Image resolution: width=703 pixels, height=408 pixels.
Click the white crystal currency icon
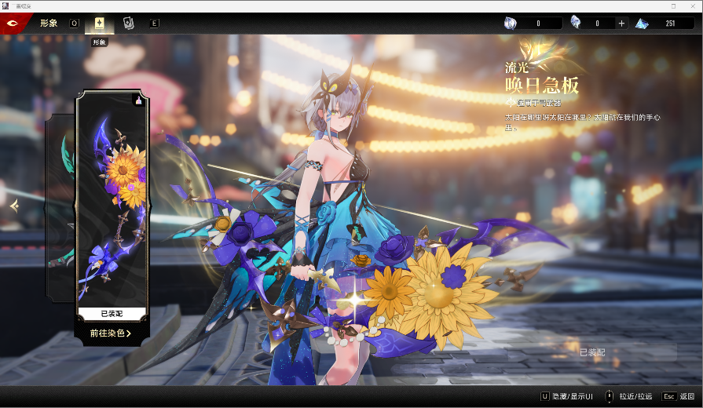point(576,24)
